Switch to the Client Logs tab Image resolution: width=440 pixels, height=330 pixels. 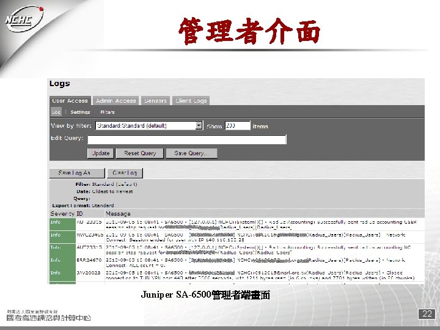pyautogui.click(x=191, y=101)
